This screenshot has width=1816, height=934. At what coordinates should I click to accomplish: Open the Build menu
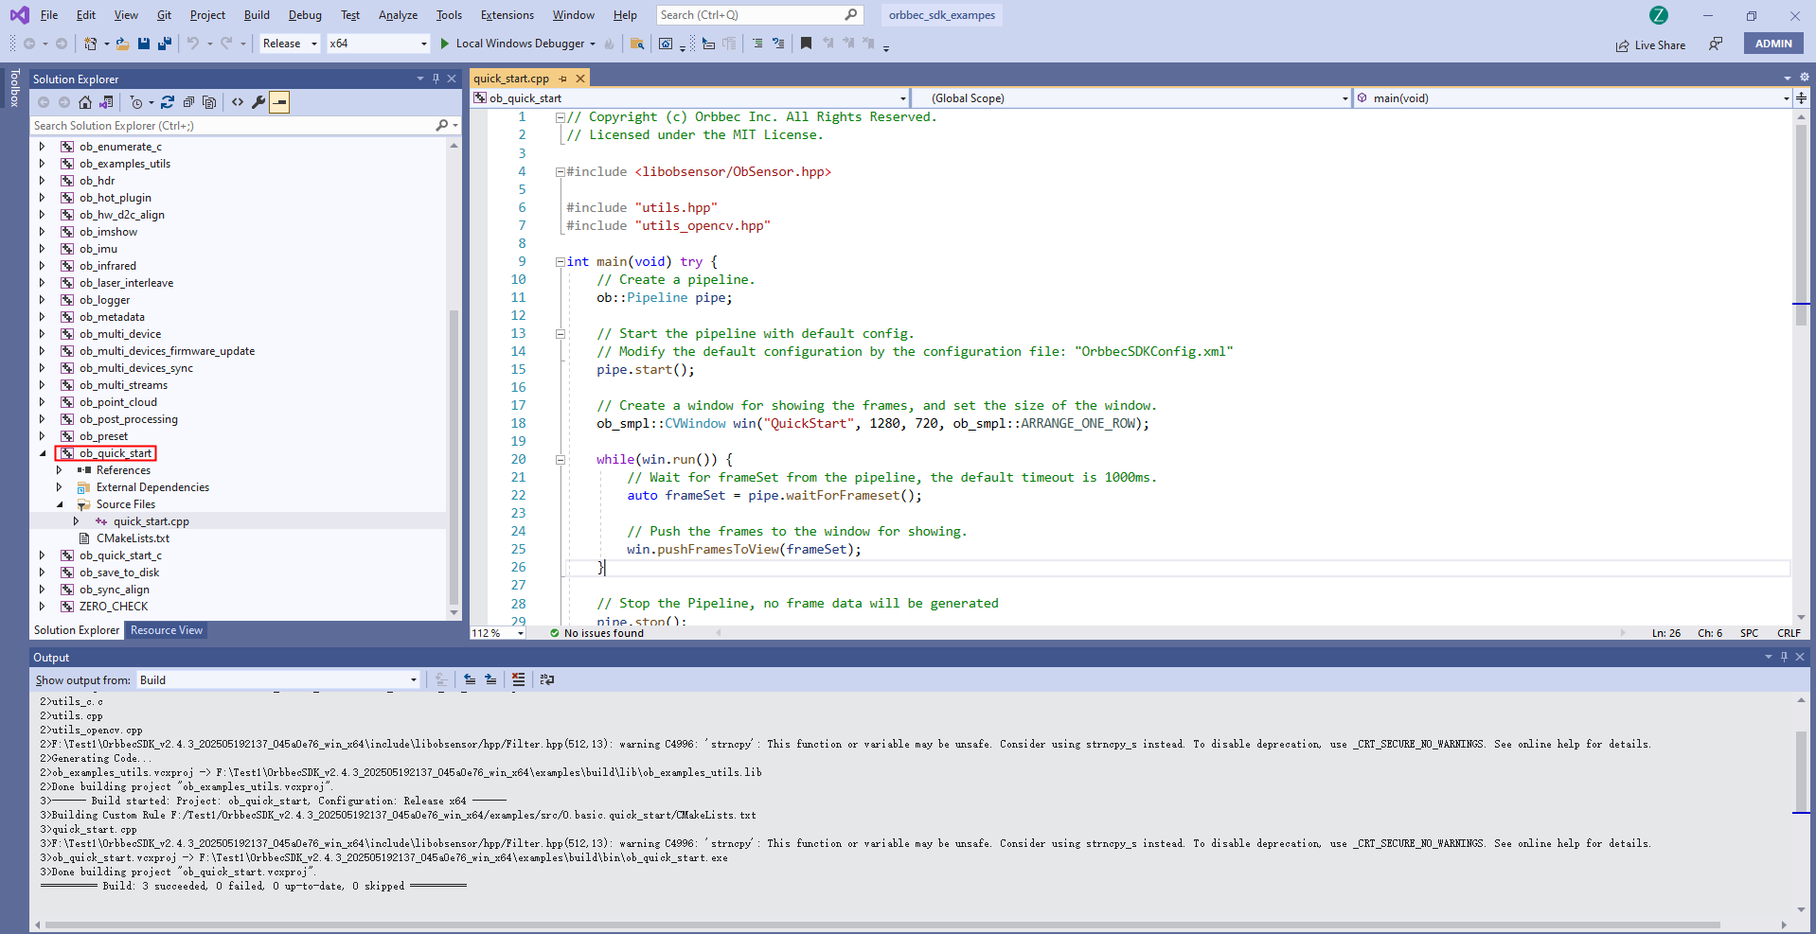257,15
